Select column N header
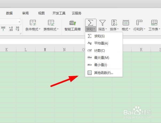161x123 pixels. [x=64, y=50]
